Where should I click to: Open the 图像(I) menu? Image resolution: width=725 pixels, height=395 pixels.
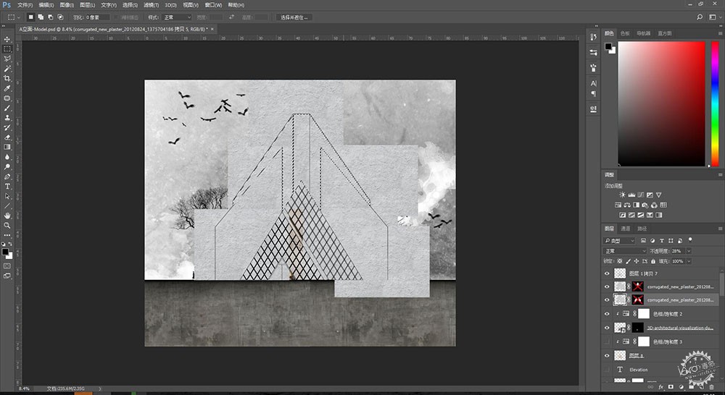pyautogui.click(x=67, y=5)
